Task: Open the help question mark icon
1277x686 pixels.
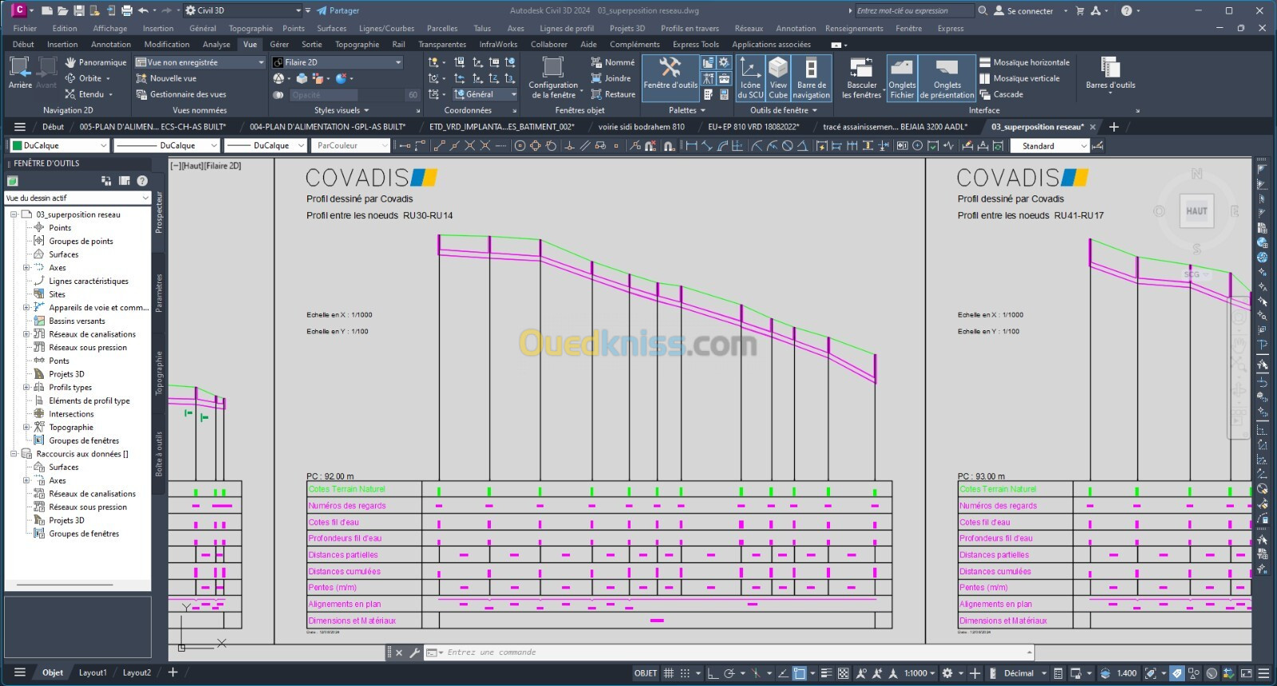Action: click(1126, 10)
